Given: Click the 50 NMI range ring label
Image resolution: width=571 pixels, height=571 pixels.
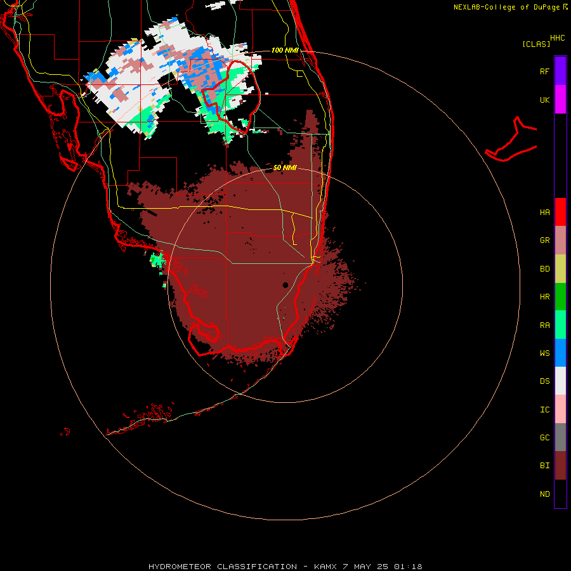Looking at the screenshot, I should [x=285, y=167].
